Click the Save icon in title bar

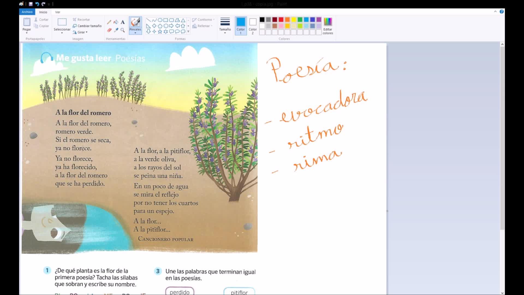tap(31, 4)
